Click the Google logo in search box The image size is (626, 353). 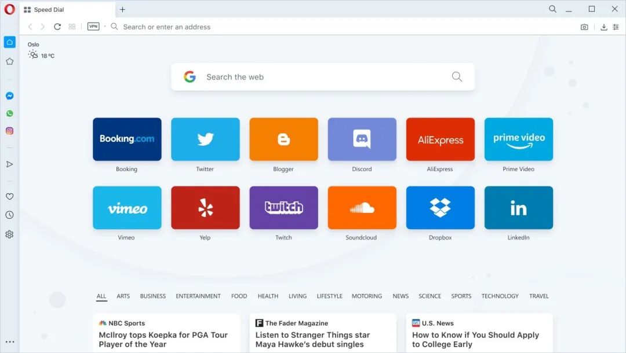(x=190, y=76)
